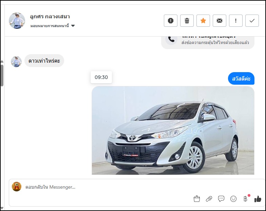
Task: Open the Baht payment request icon
Action: (x=246, y=198)
